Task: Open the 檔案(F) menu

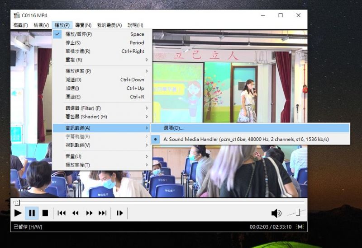Action: pyautogui.click(x=21, y=25)
